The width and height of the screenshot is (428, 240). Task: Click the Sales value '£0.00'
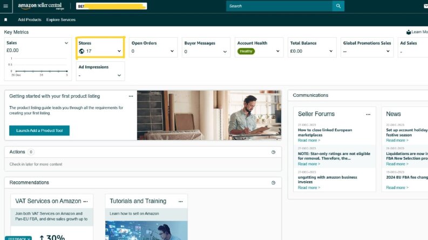[x=12, y=51]
